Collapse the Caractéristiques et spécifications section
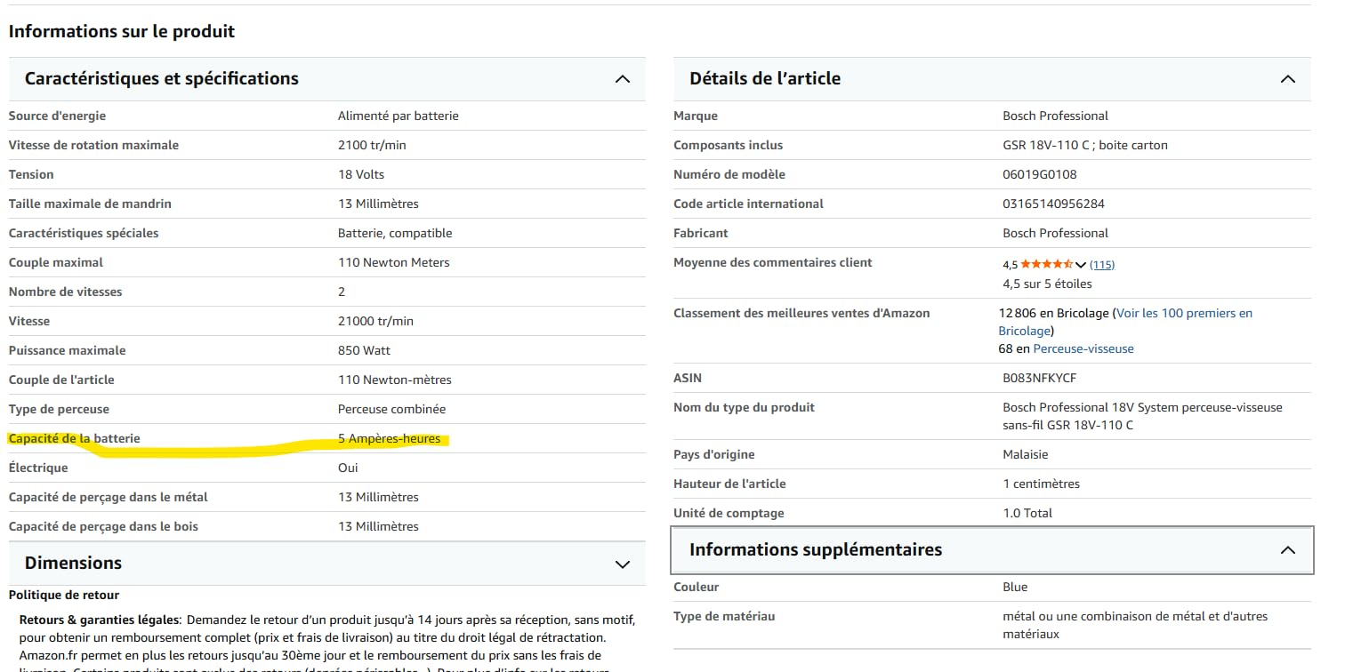This screenshot has height=672, width=1353. [326, 79]
